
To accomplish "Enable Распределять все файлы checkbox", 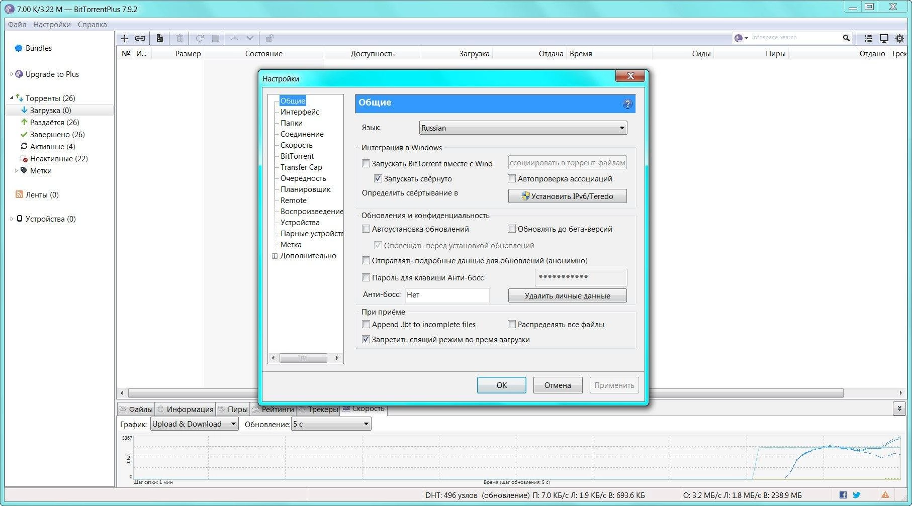I will [512, 324].
